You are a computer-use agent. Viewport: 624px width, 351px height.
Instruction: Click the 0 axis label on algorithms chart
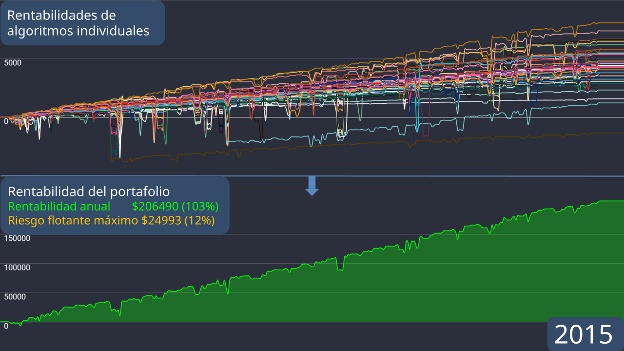pyautogui.click(x=6, y=121)
